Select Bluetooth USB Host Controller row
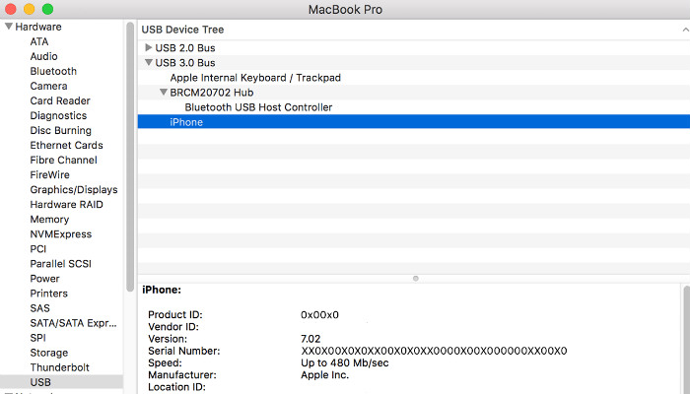The width and height of the screenshot is (690, 394). pos(414,107)
